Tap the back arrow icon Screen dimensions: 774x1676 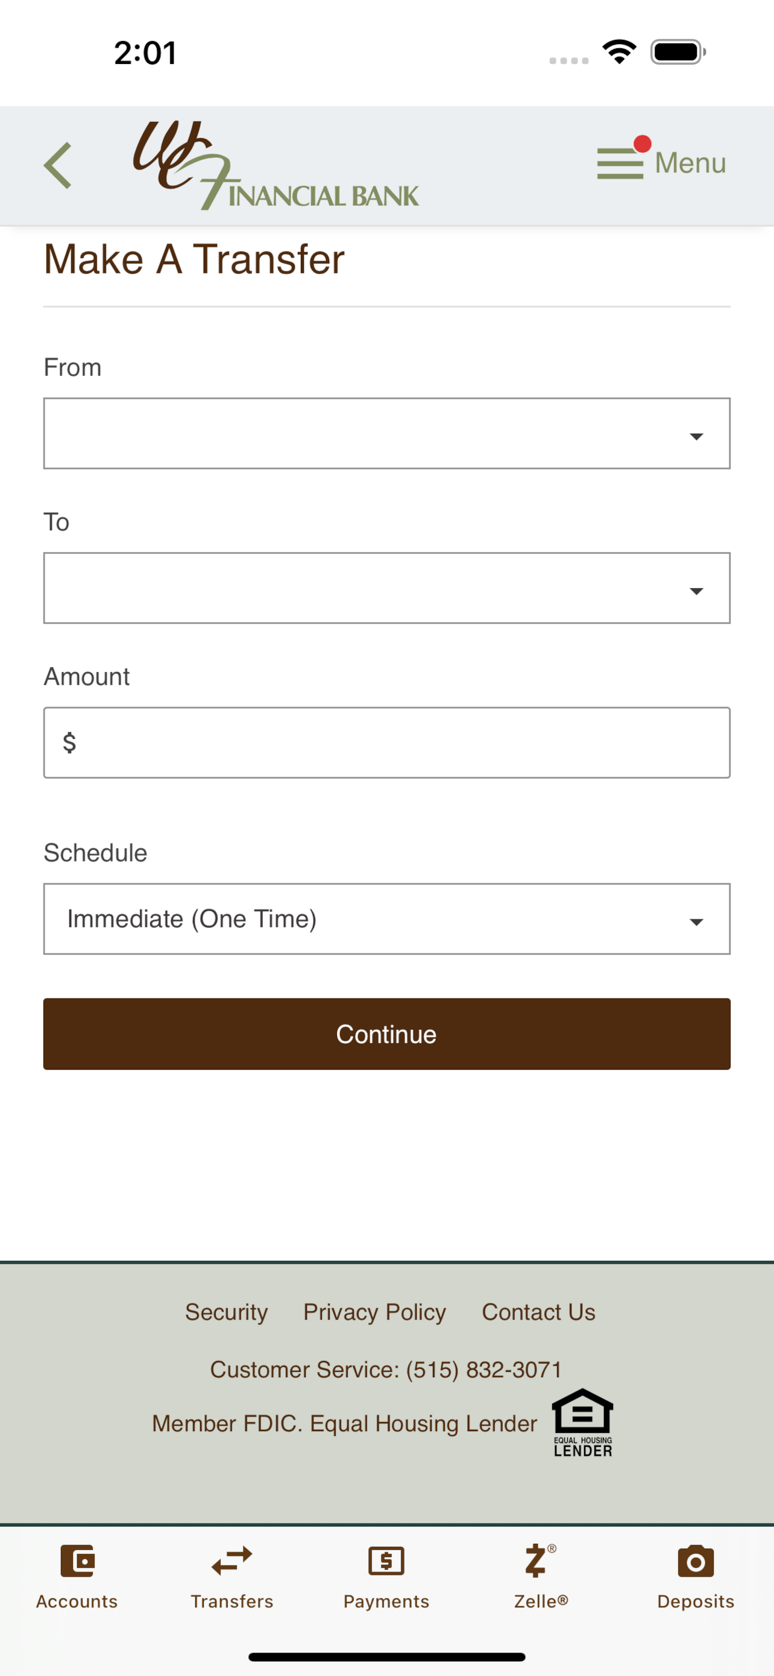tap(58, 165)
